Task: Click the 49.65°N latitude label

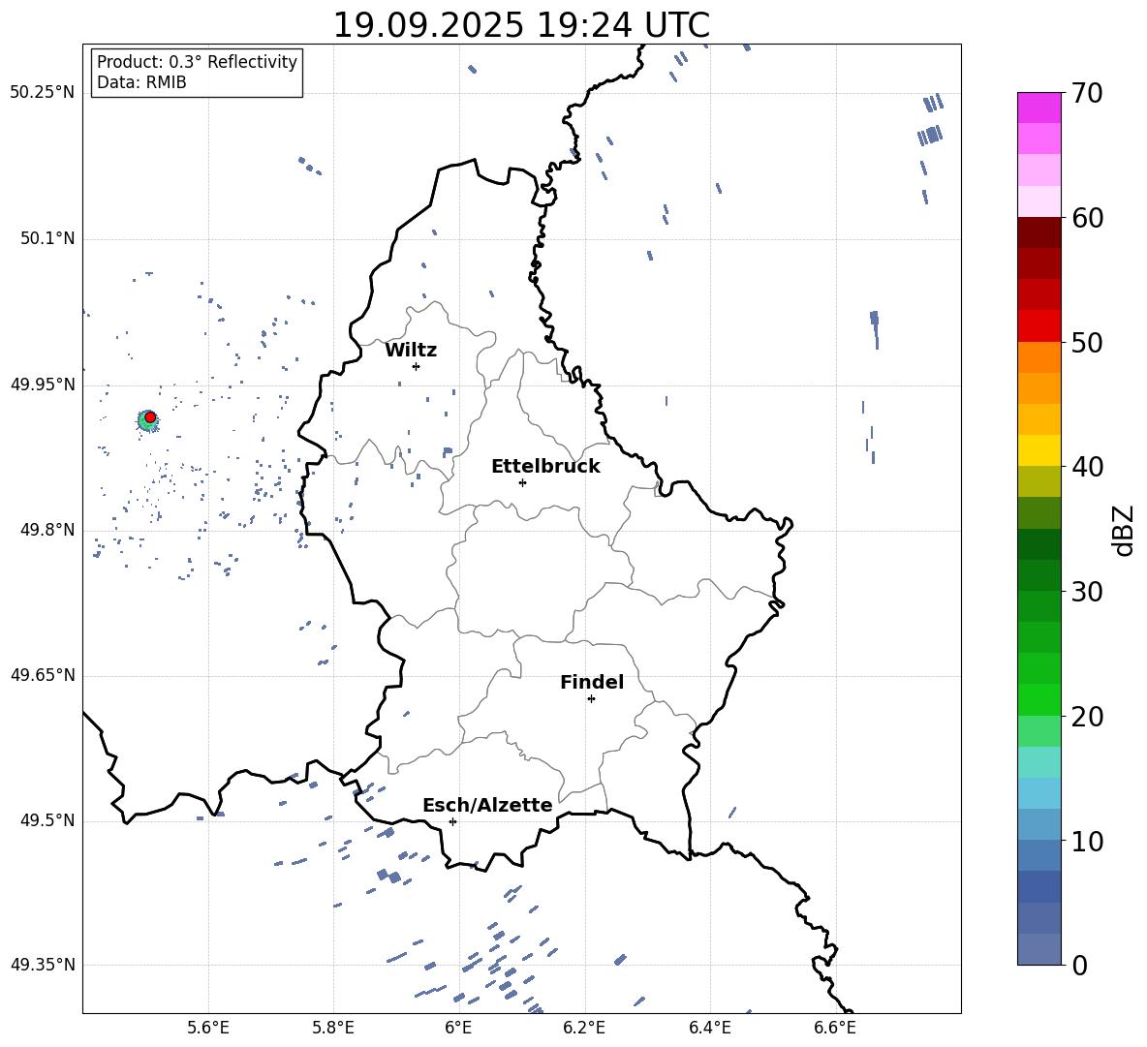Action: click(43, 674)
